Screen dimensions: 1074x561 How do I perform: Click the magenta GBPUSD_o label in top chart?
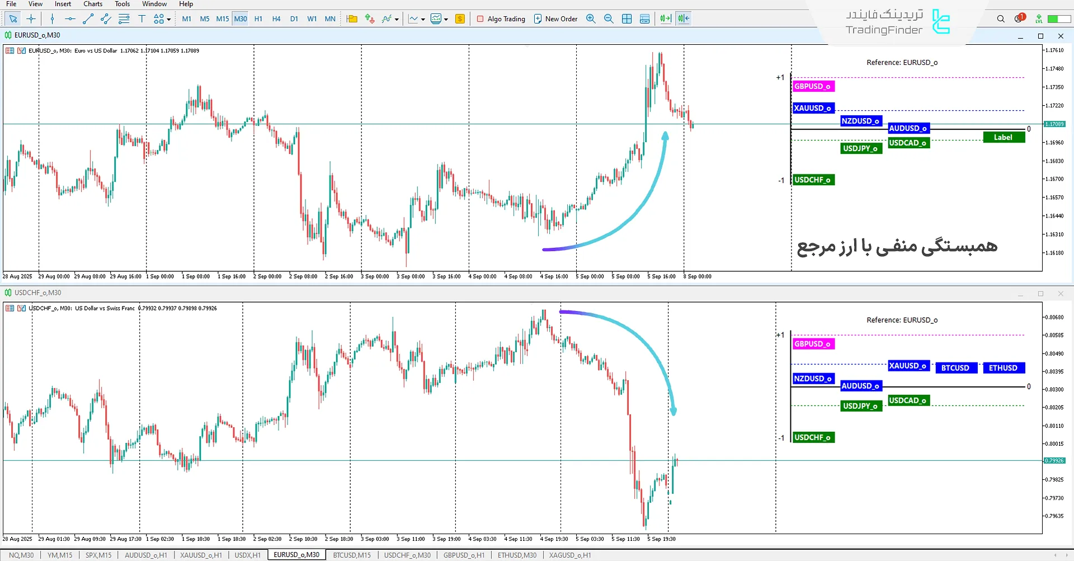click(813, 86)
